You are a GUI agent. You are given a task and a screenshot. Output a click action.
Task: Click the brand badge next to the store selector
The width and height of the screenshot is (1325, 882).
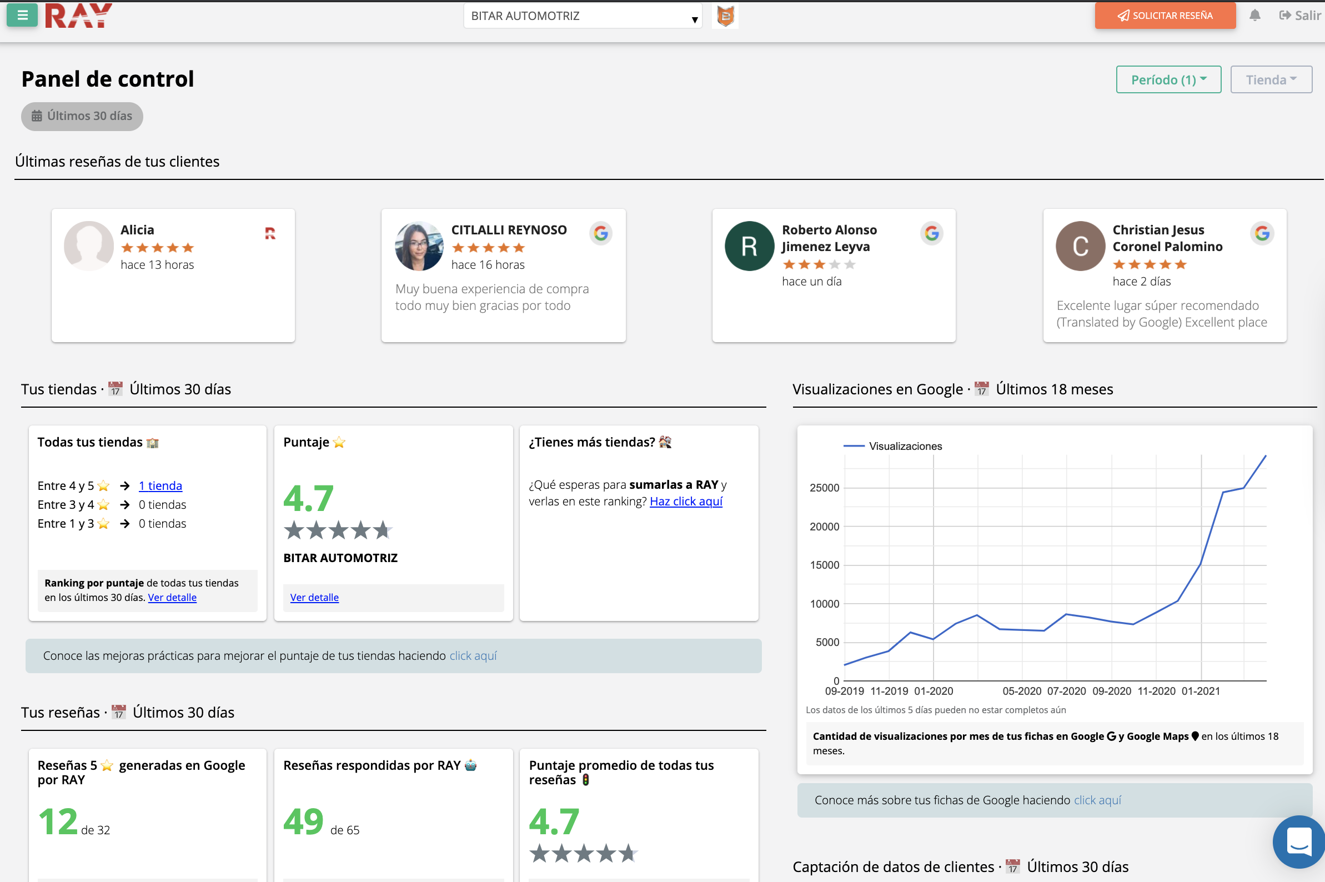pyautogui.click(x=724, y=15)
